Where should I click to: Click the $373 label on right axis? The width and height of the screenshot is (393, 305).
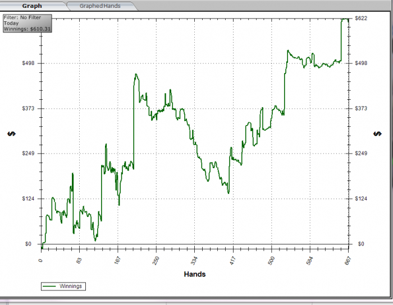point(361,108)
